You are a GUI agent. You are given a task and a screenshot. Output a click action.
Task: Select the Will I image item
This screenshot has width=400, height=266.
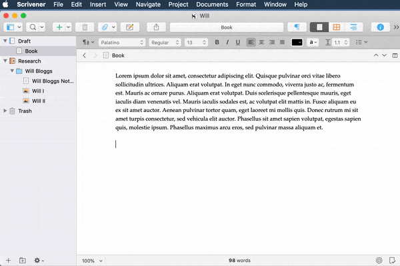pyautogui.click(x=38, y=91)
